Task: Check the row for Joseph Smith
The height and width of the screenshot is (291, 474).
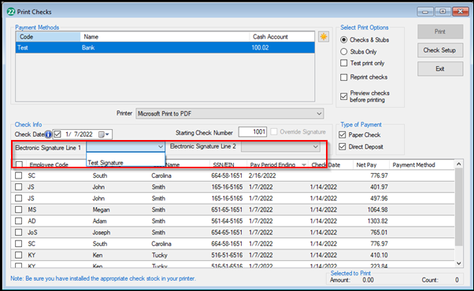Action: (18, 232)
